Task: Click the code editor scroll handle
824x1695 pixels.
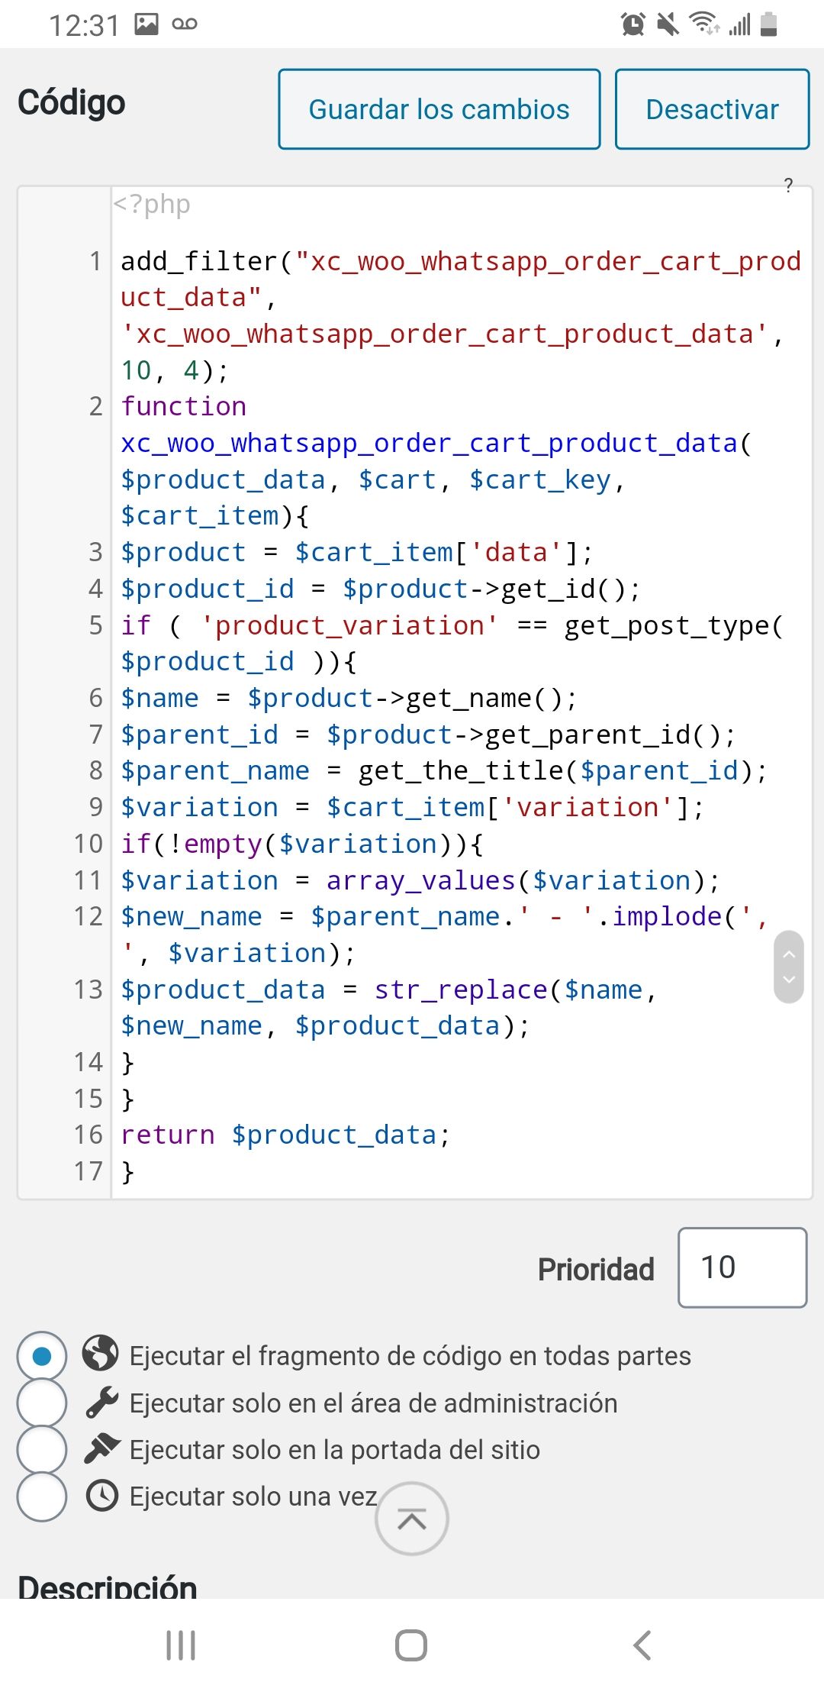Action: (789, 967)
